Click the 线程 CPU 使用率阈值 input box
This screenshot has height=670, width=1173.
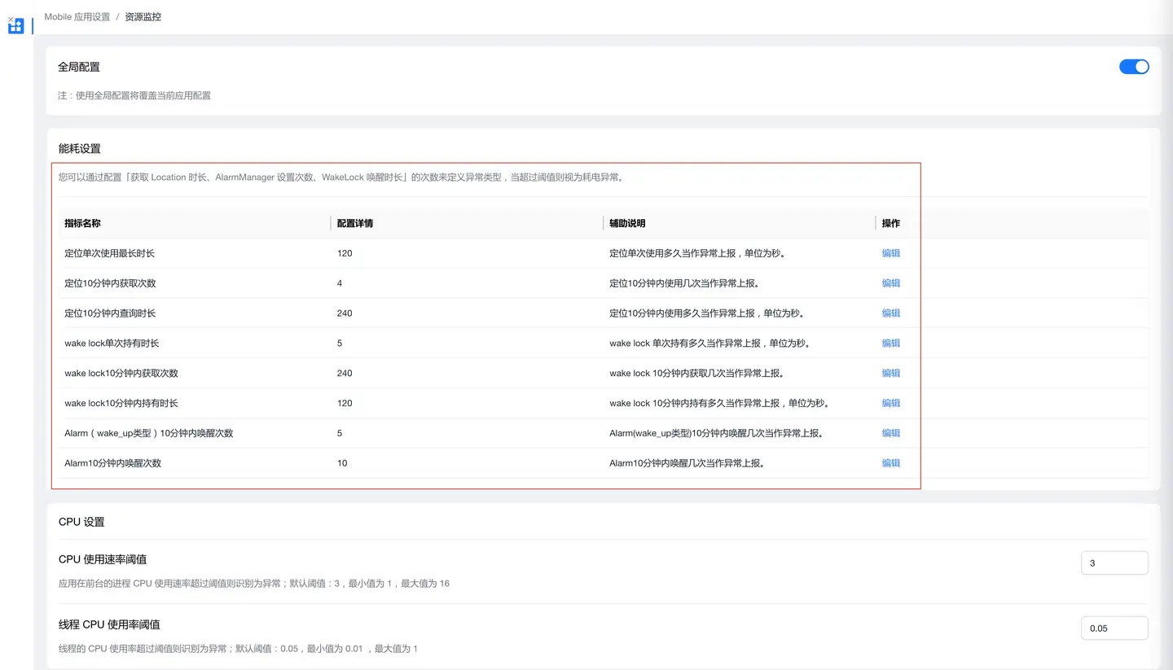coord(1114,628)
